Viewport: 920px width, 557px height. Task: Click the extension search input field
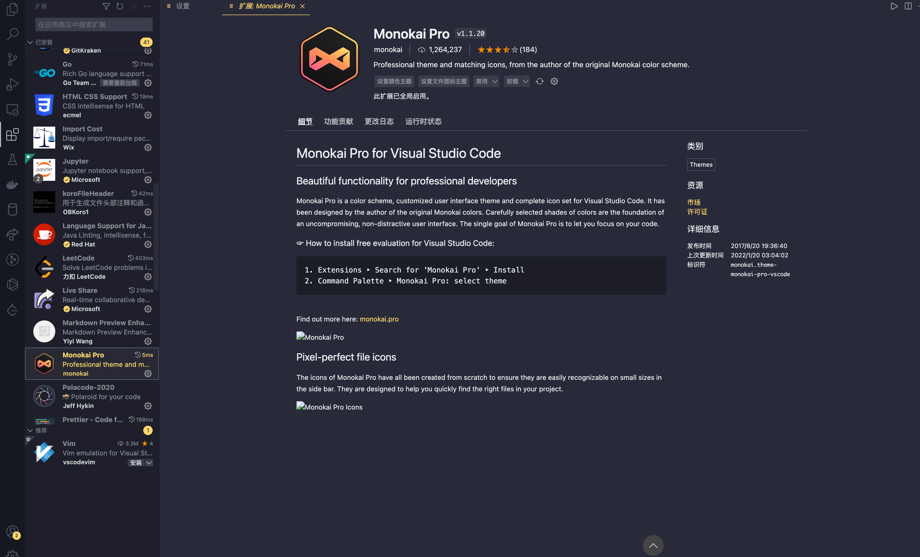[94, 25]
